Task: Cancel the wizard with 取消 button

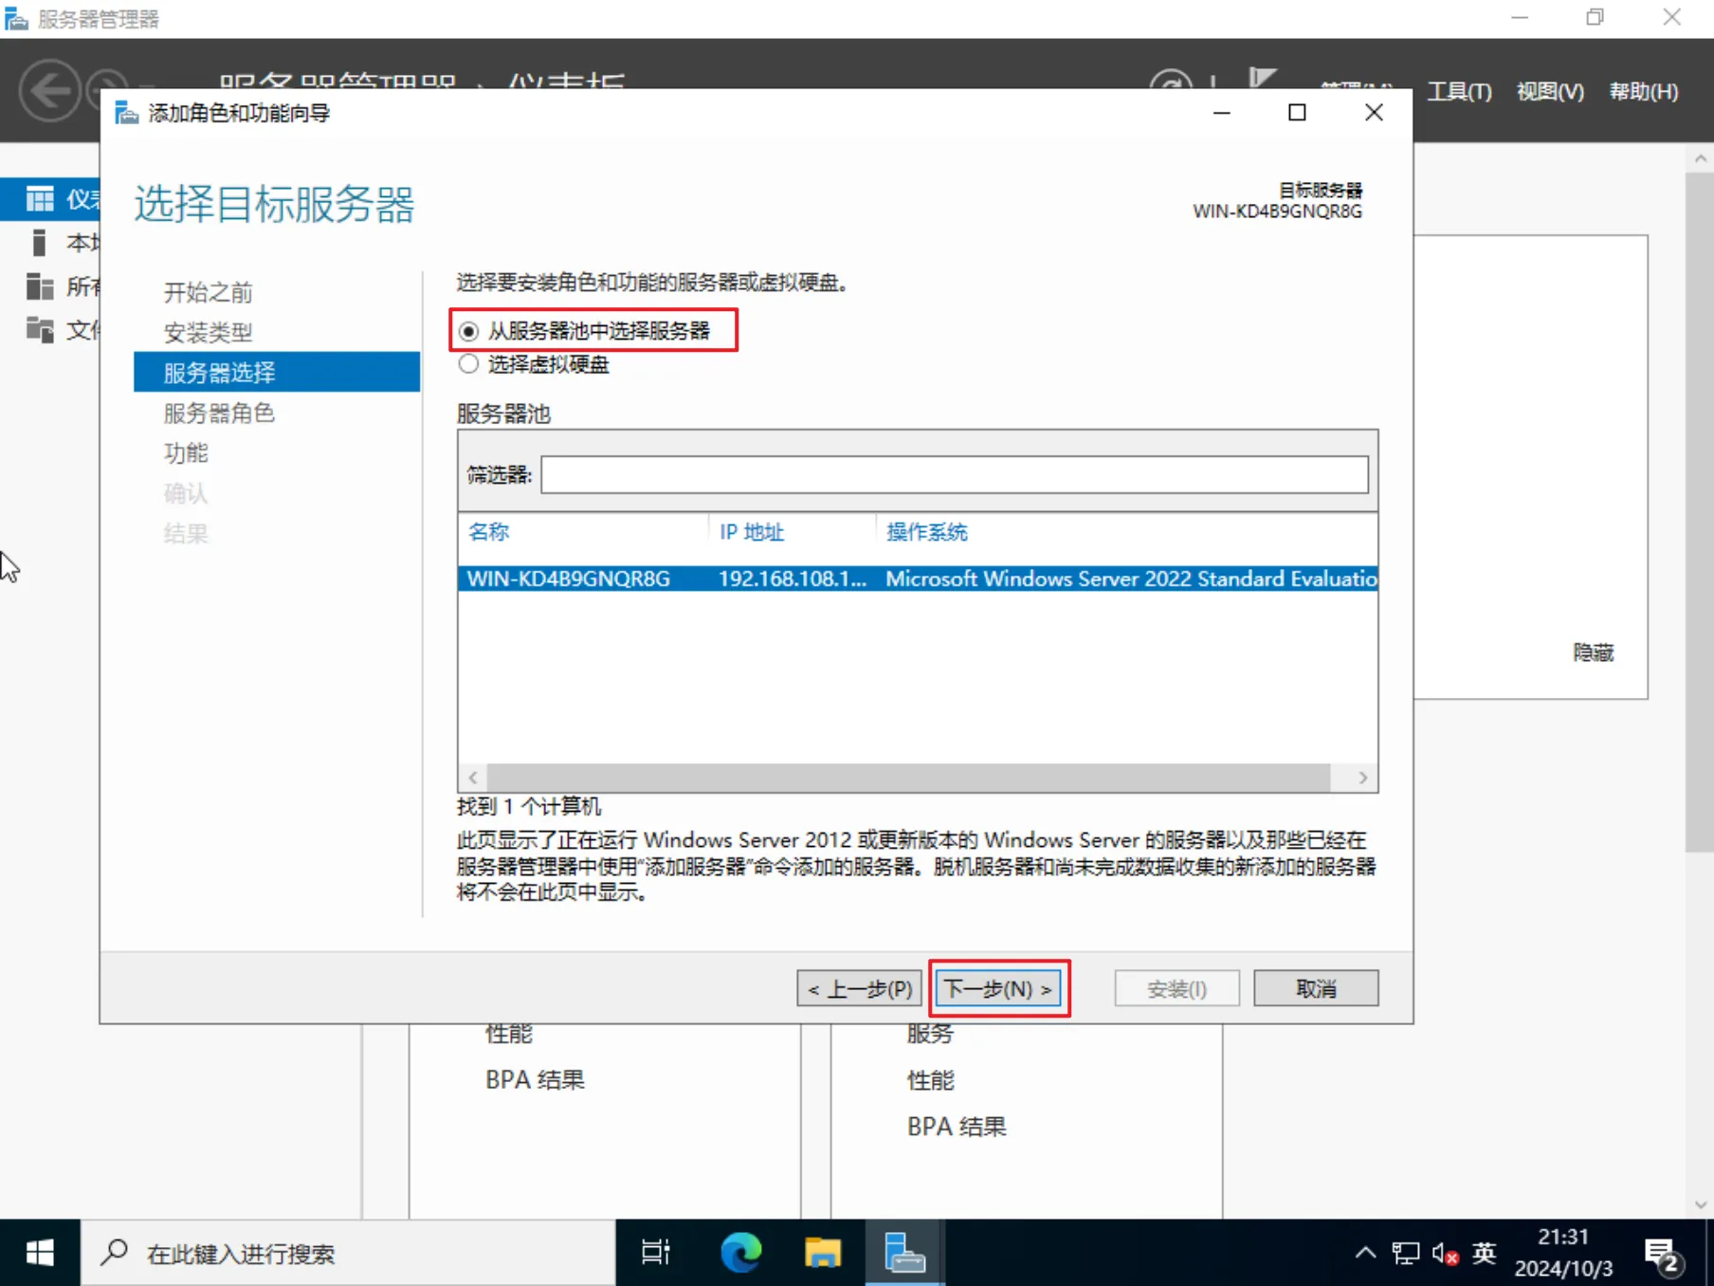Action: 1316,988
